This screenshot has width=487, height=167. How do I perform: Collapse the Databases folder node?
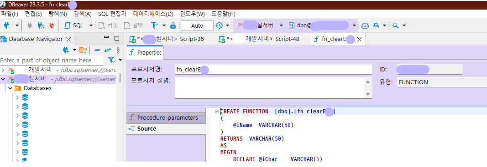[x=10, y=88]
